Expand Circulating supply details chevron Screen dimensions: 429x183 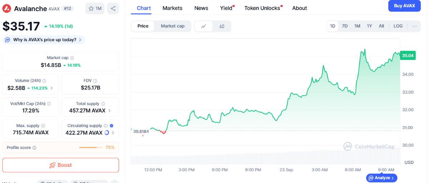tap(113, 133)
